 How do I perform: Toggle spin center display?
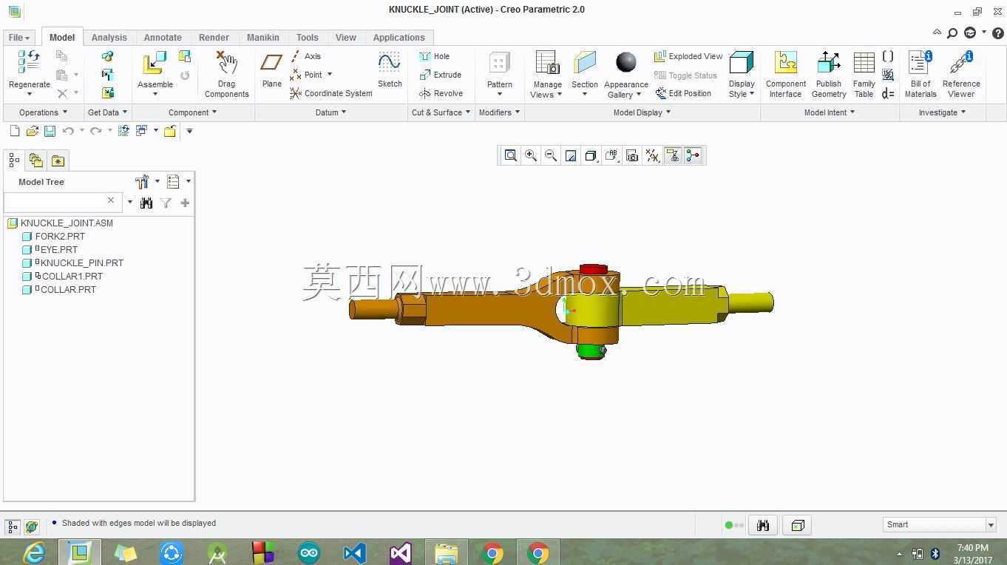pos(693,155)
